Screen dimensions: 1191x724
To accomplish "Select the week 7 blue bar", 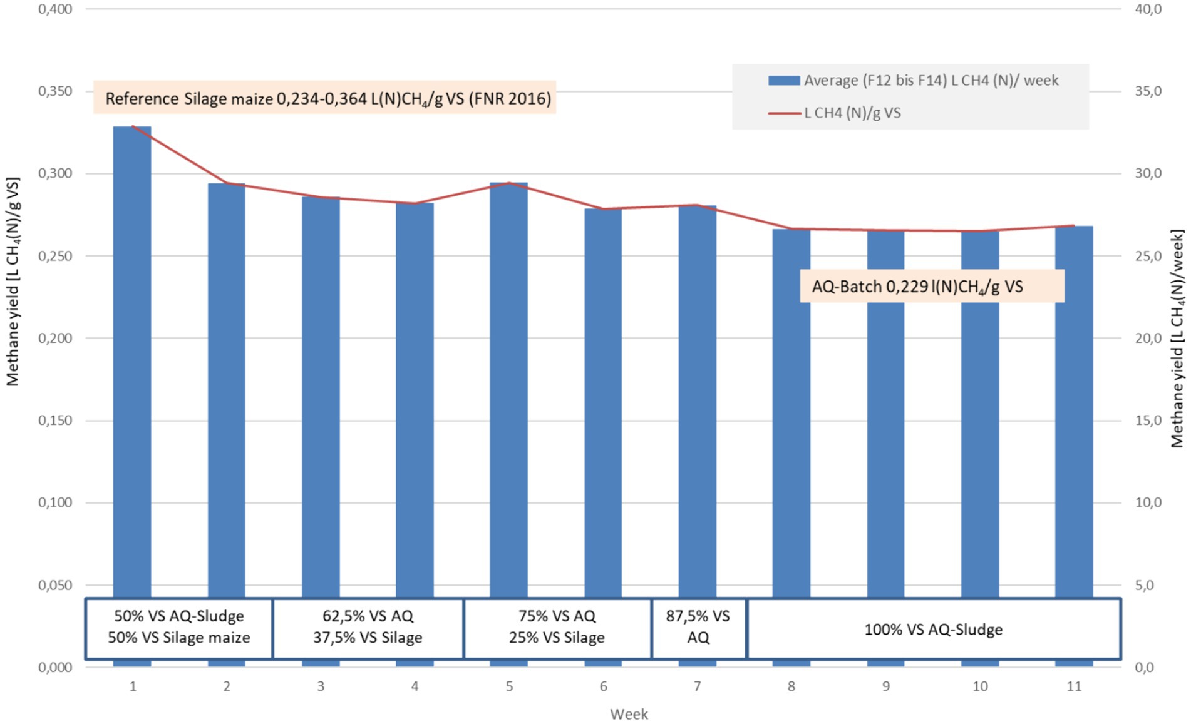I will point(697,436).
